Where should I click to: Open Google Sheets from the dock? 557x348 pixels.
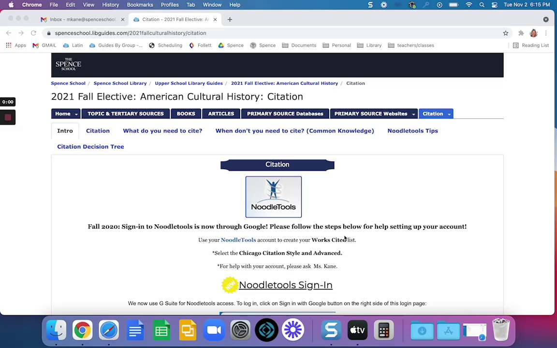pyautogui.click(x=161, y=330)
